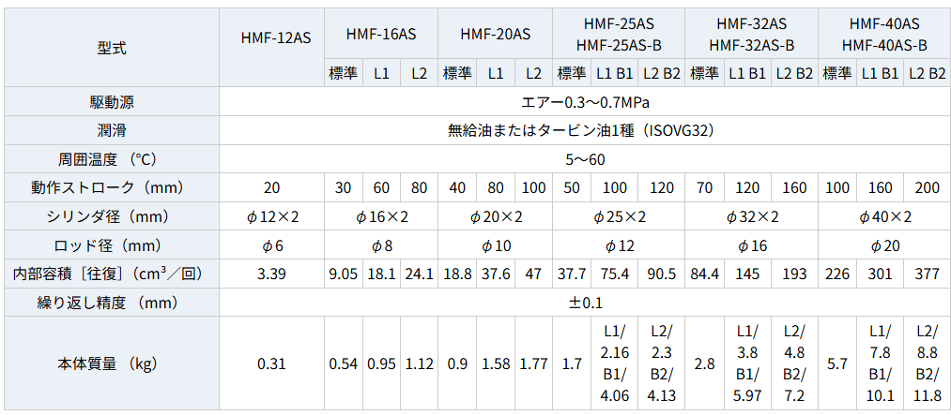Click the HMF-25AS-B model label
The width and height of the screenshot is (951, 415).
pyautogui.click(x=619, y=44)
